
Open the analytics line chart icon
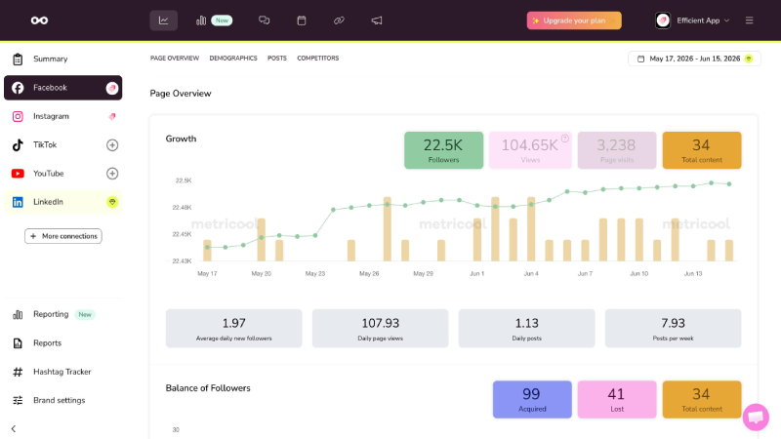[163, 20]
